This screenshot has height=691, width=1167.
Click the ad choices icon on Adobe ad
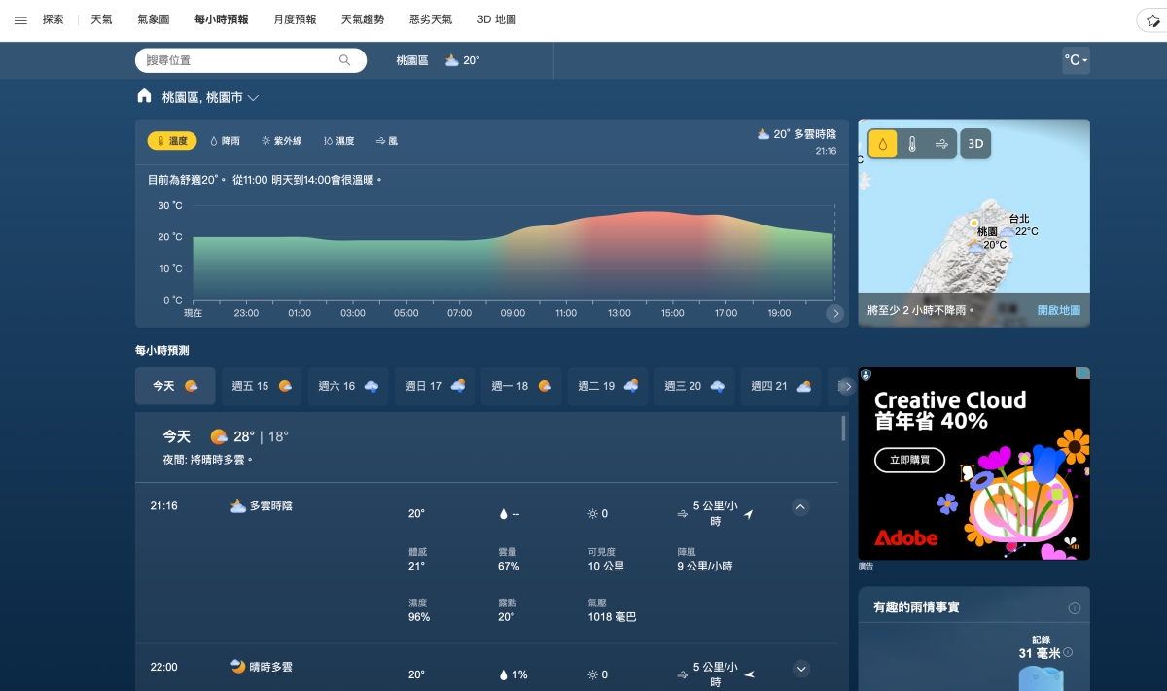(x=1083, y=373)
